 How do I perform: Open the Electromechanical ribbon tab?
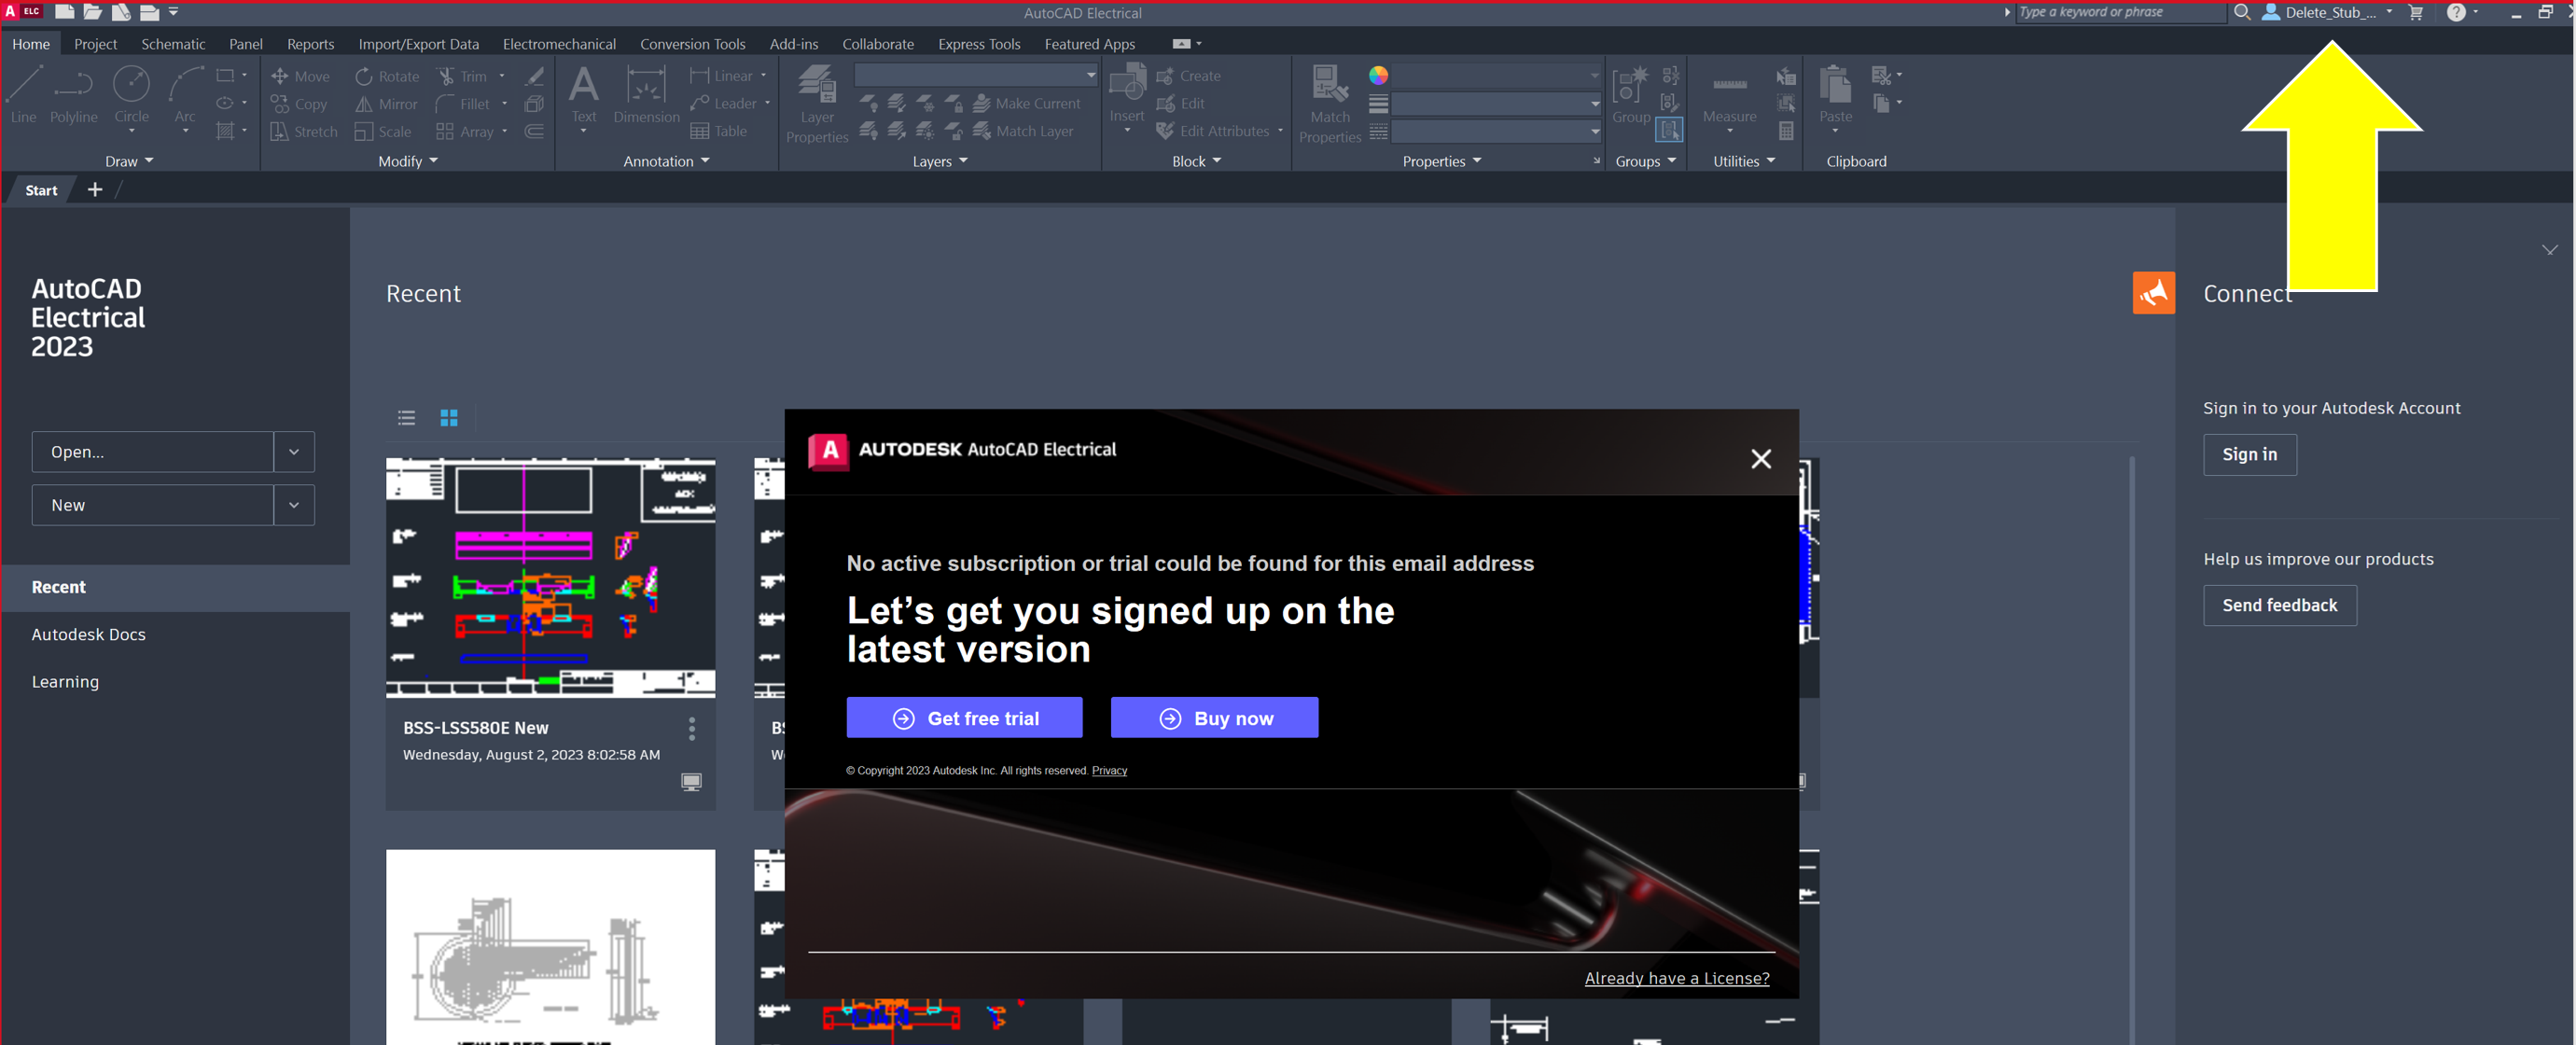[x=559, y=44]
